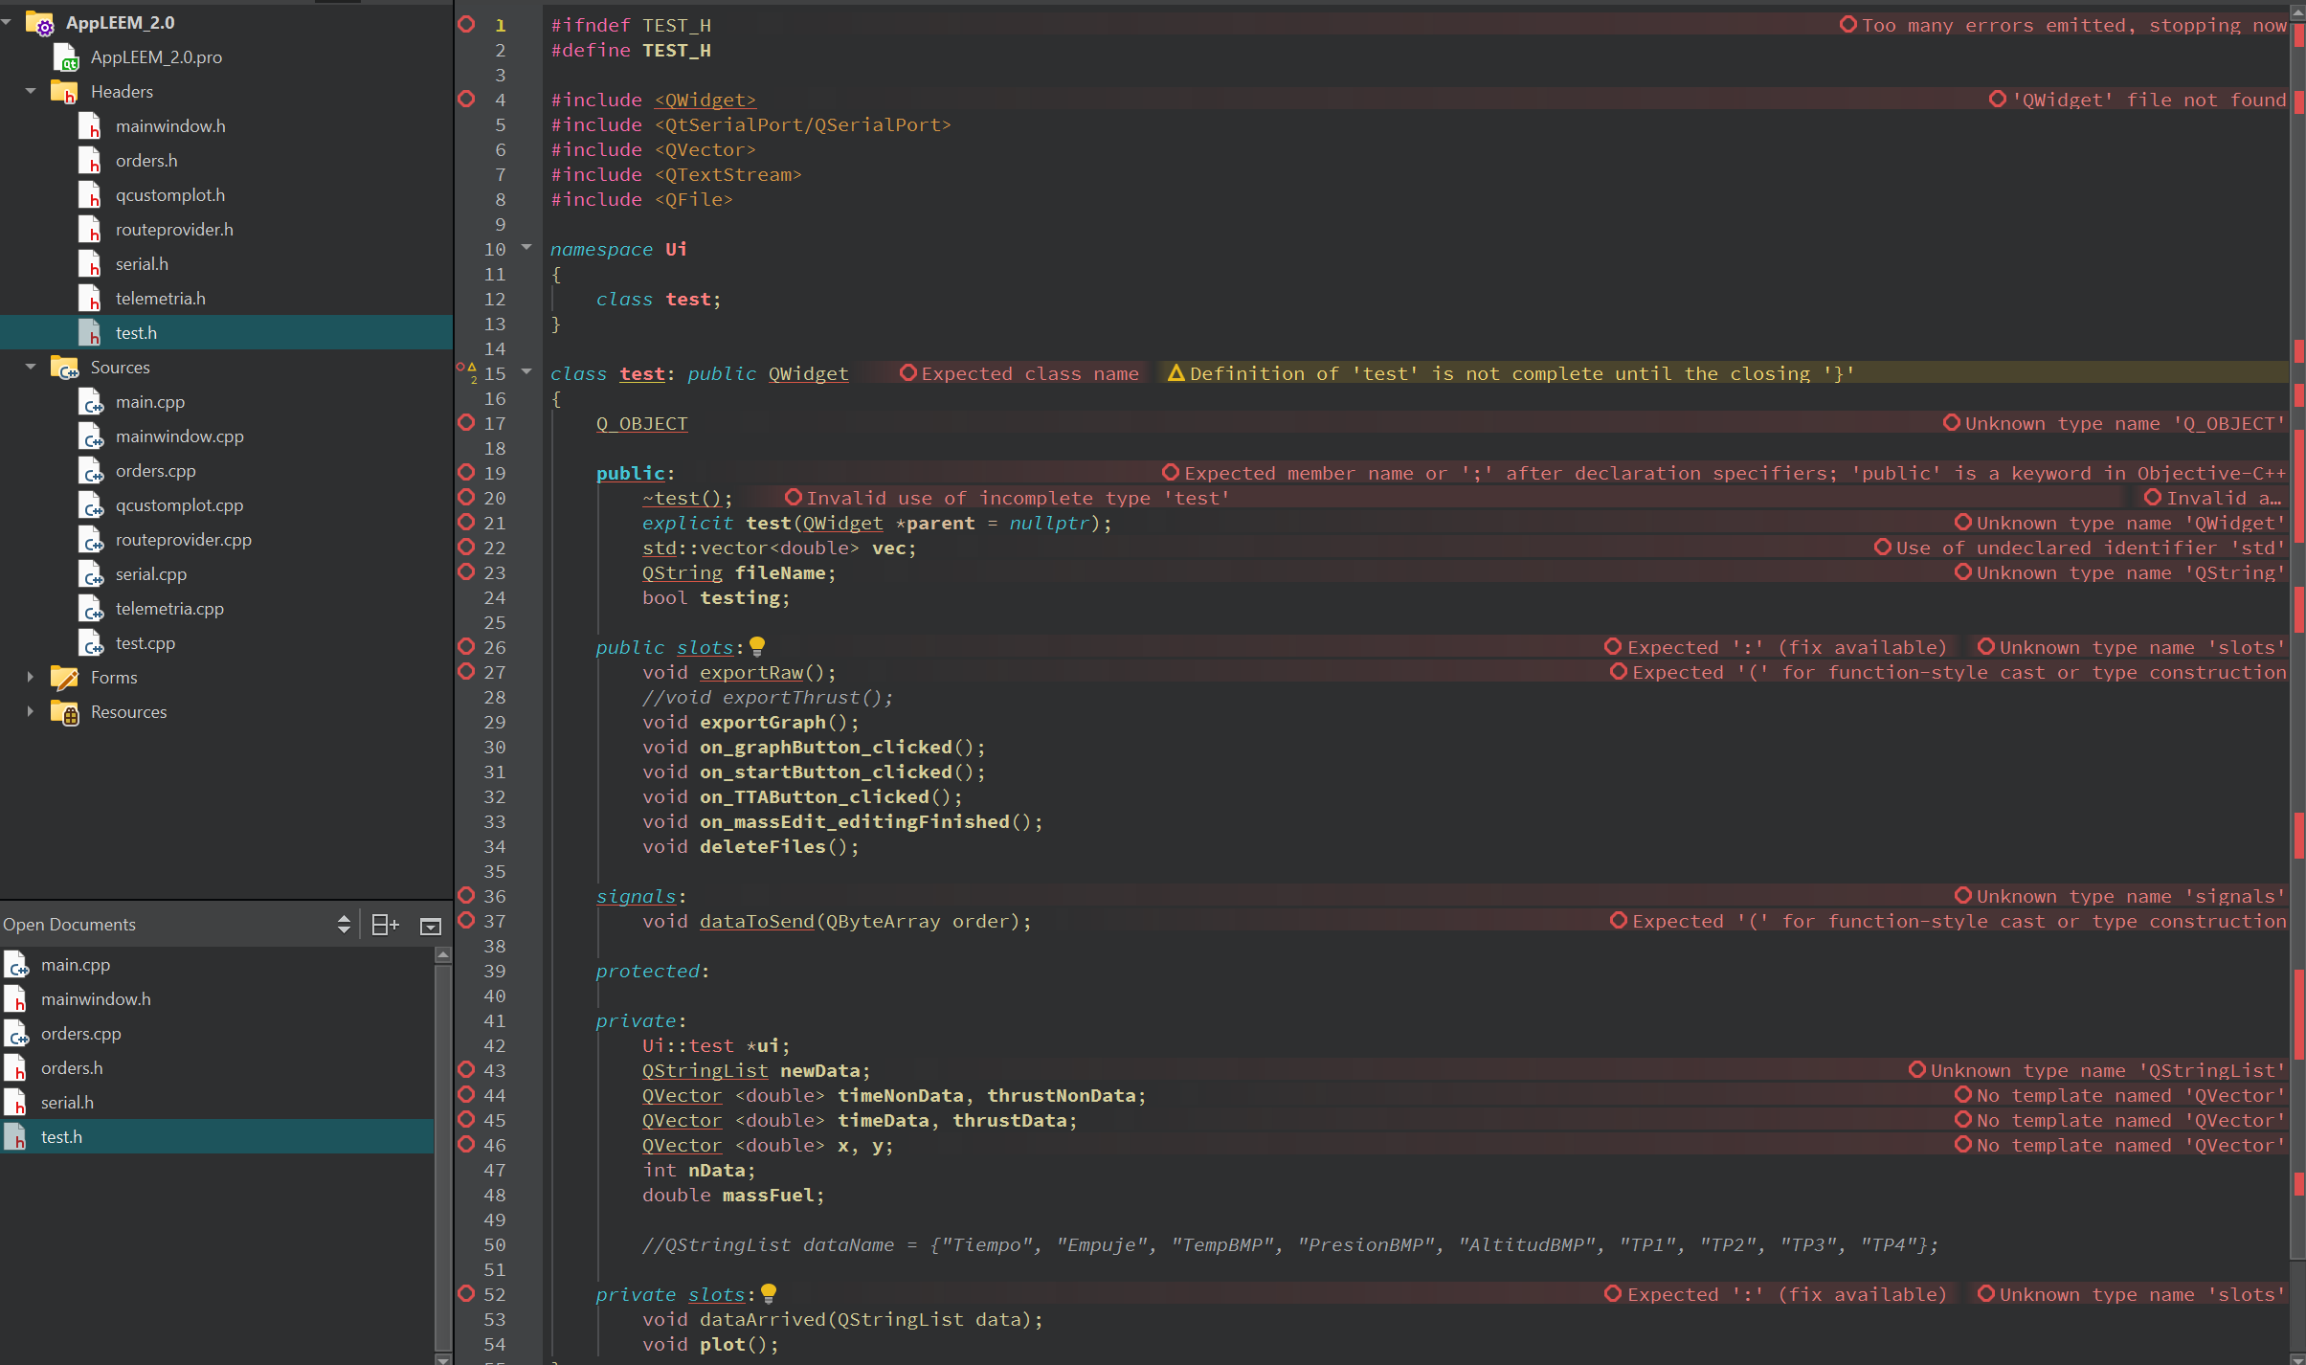Open test.cpp under Sources
Screen dimensions: 2306x1365
click(x=146, y=643)
